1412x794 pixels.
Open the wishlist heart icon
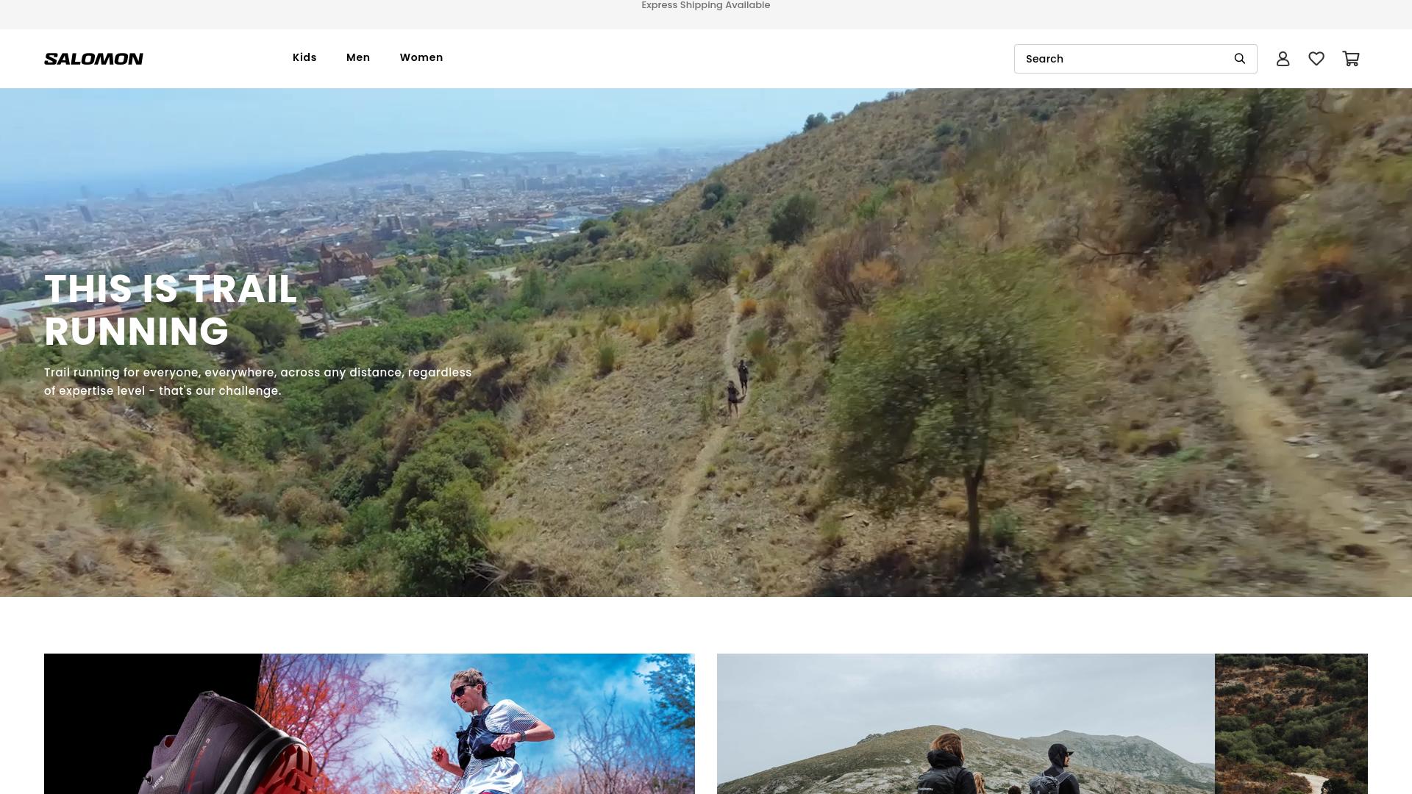coord(1316,59)
